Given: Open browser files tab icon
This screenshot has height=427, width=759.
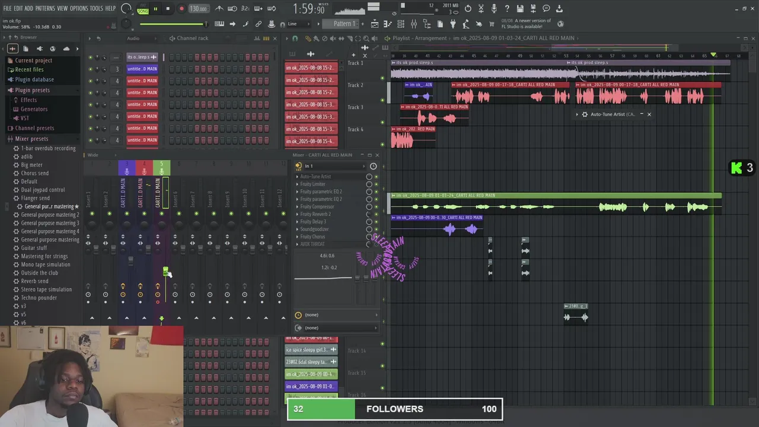Looking at the screenshot, I should [25, 49].
